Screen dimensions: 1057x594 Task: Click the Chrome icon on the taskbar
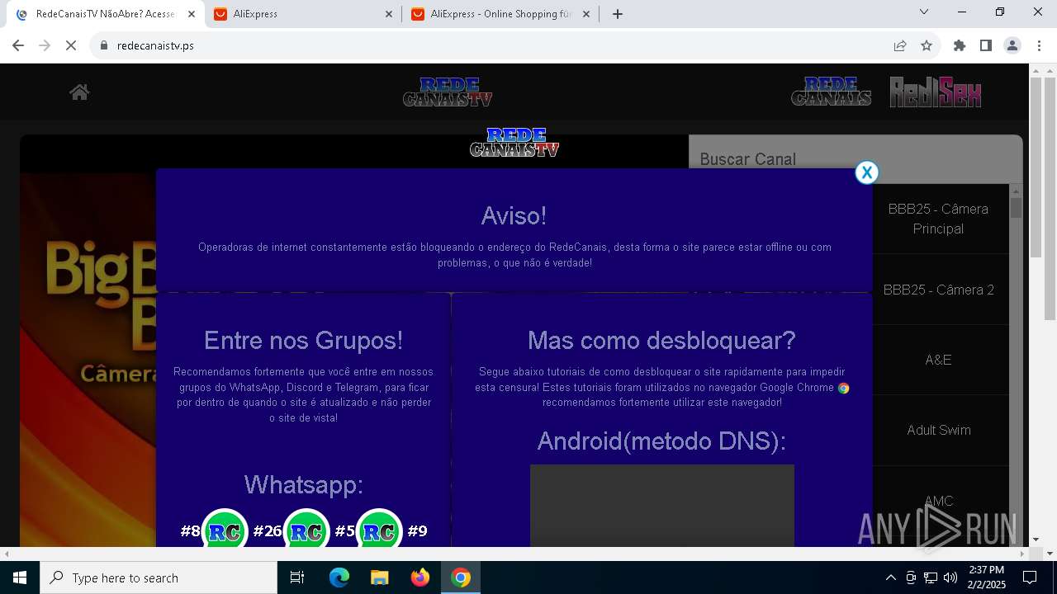click(461, 577)
